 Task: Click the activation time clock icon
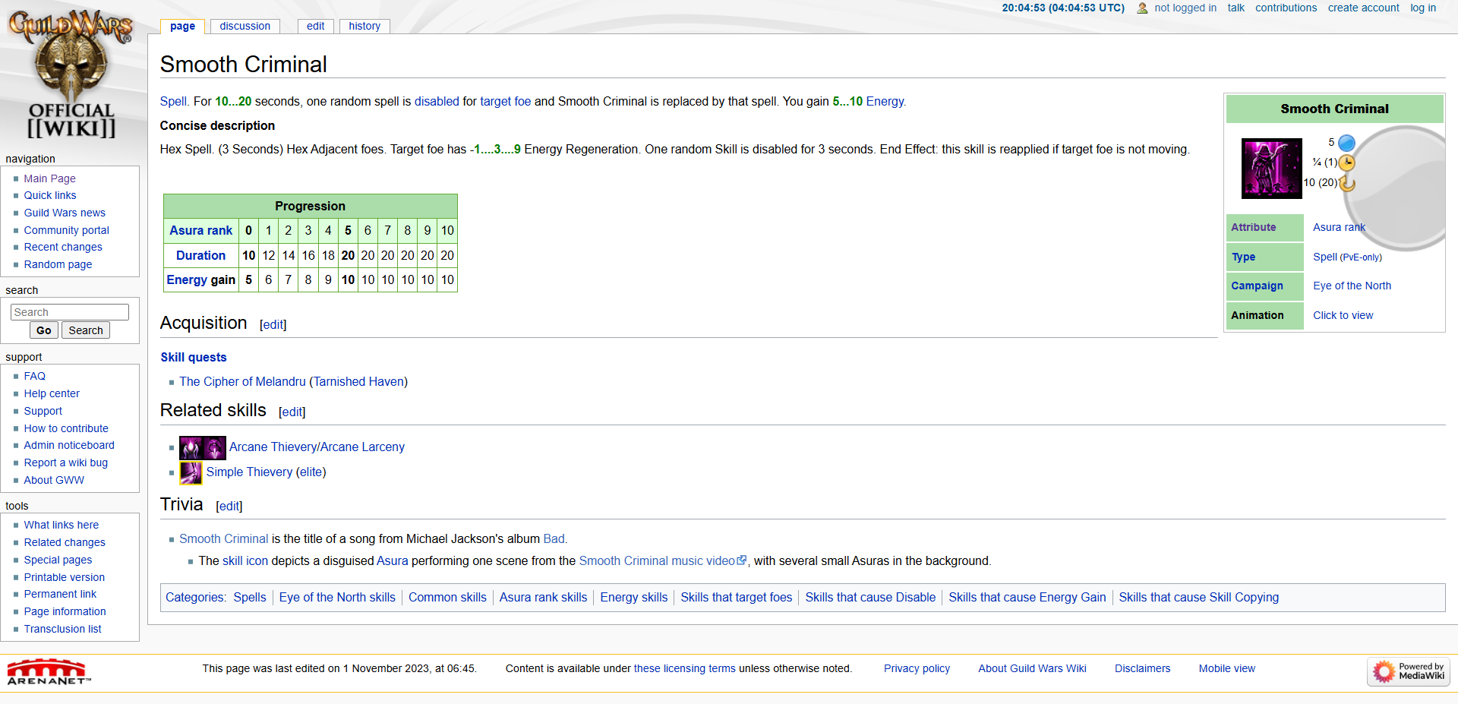[1346, 163]
